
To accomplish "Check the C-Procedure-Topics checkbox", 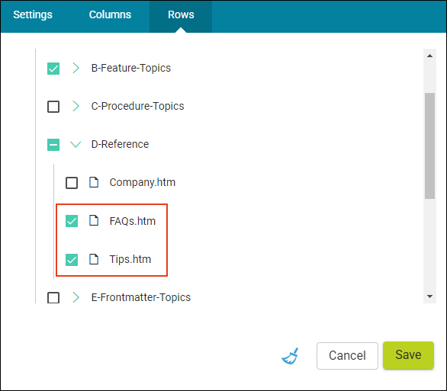I will point(53,107).
